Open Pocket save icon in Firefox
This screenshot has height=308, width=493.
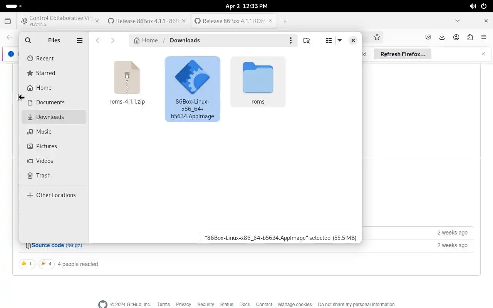click(x=428, y=37)
